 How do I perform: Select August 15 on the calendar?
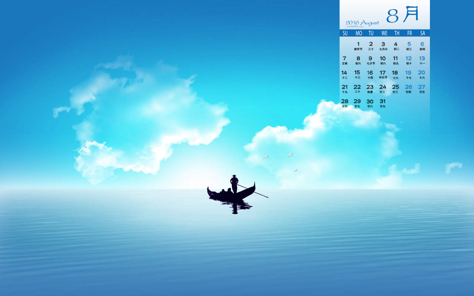[x=357, y=74]
